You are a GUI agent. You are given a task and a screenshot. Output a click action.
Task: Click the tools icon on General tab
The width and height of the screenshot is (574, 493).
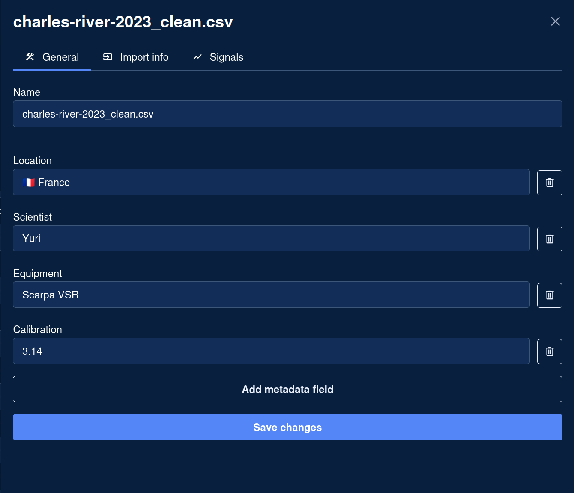(x=30, y=57)
